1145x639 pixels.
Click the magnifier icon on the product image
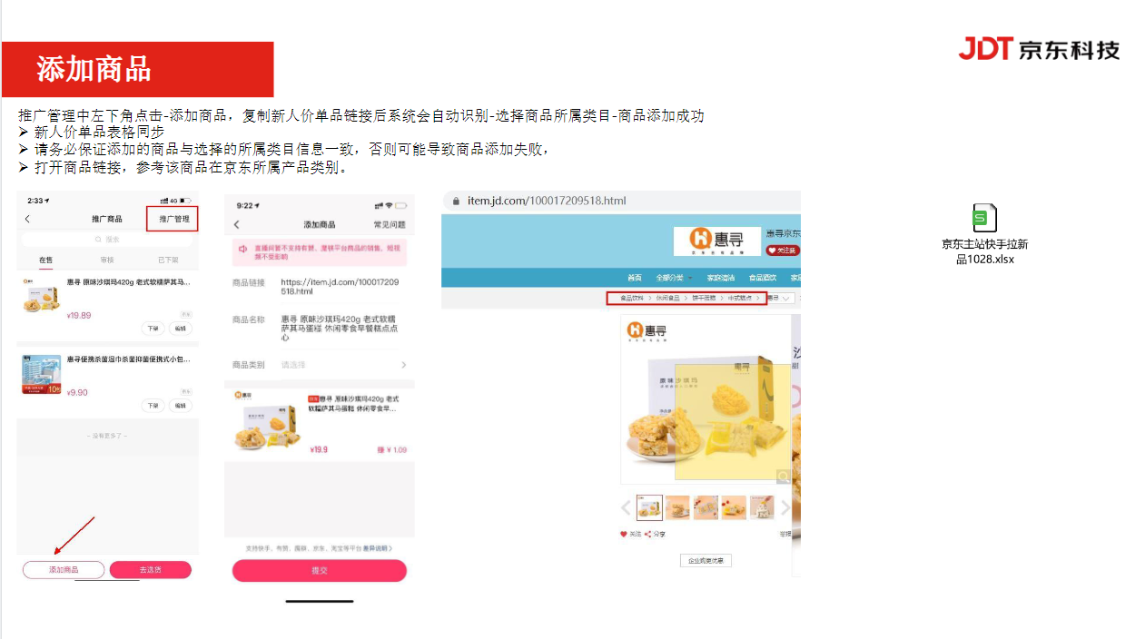783,476
